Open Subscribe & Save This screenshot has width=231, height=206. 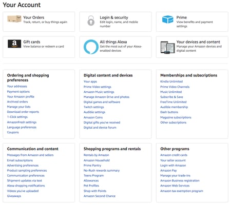pos(171,97)
